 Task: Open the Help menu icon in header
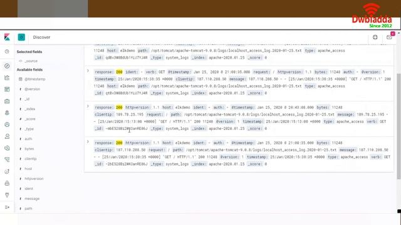tap(375, 37)
